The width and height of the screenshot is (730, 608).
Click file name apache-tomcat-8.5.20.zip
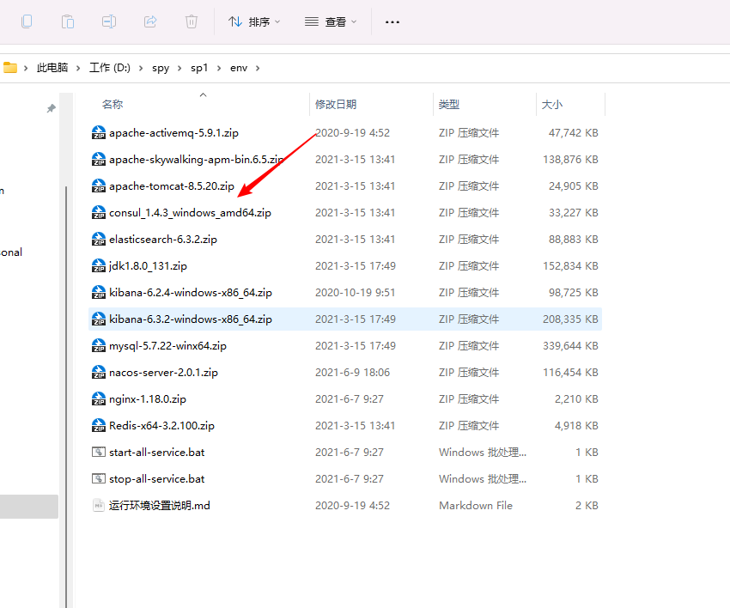pyautogui.click(x=172, y=186)
